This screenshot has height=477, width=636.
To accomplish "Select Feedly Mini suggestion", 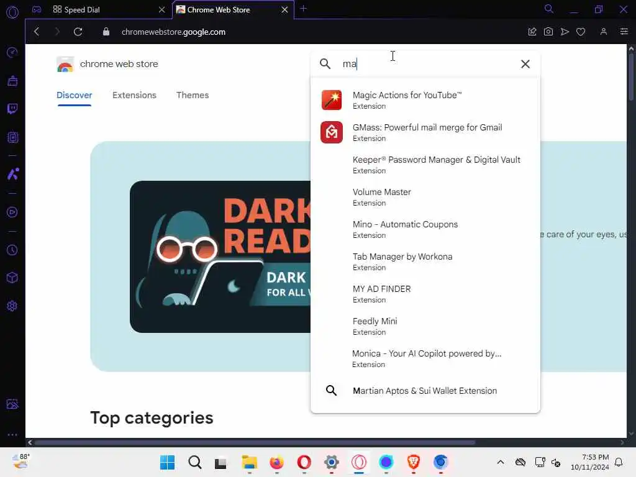I will click(x=425, y=327).
